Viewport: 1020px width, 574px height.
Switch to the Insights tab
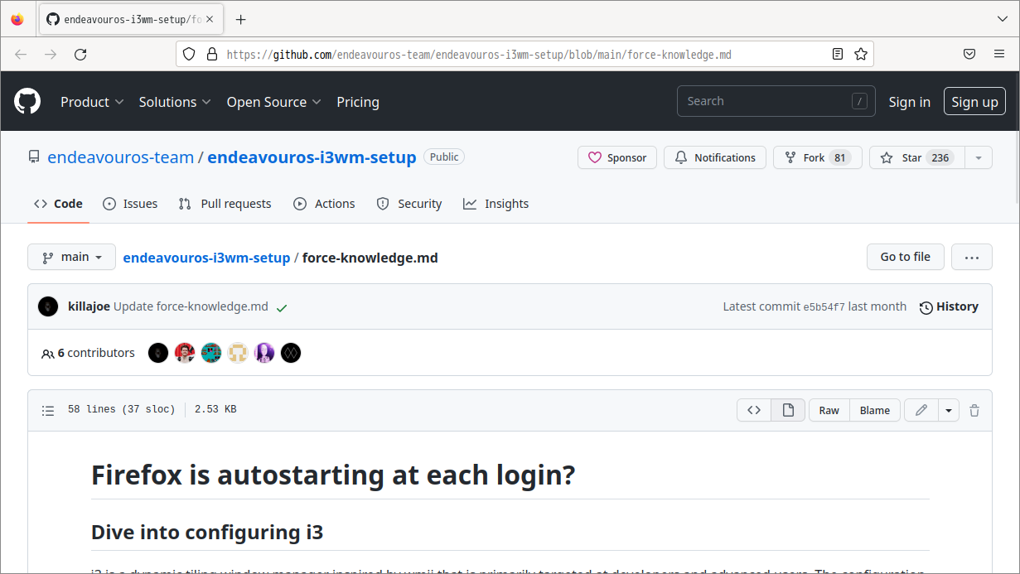click(x=495, y=204)
